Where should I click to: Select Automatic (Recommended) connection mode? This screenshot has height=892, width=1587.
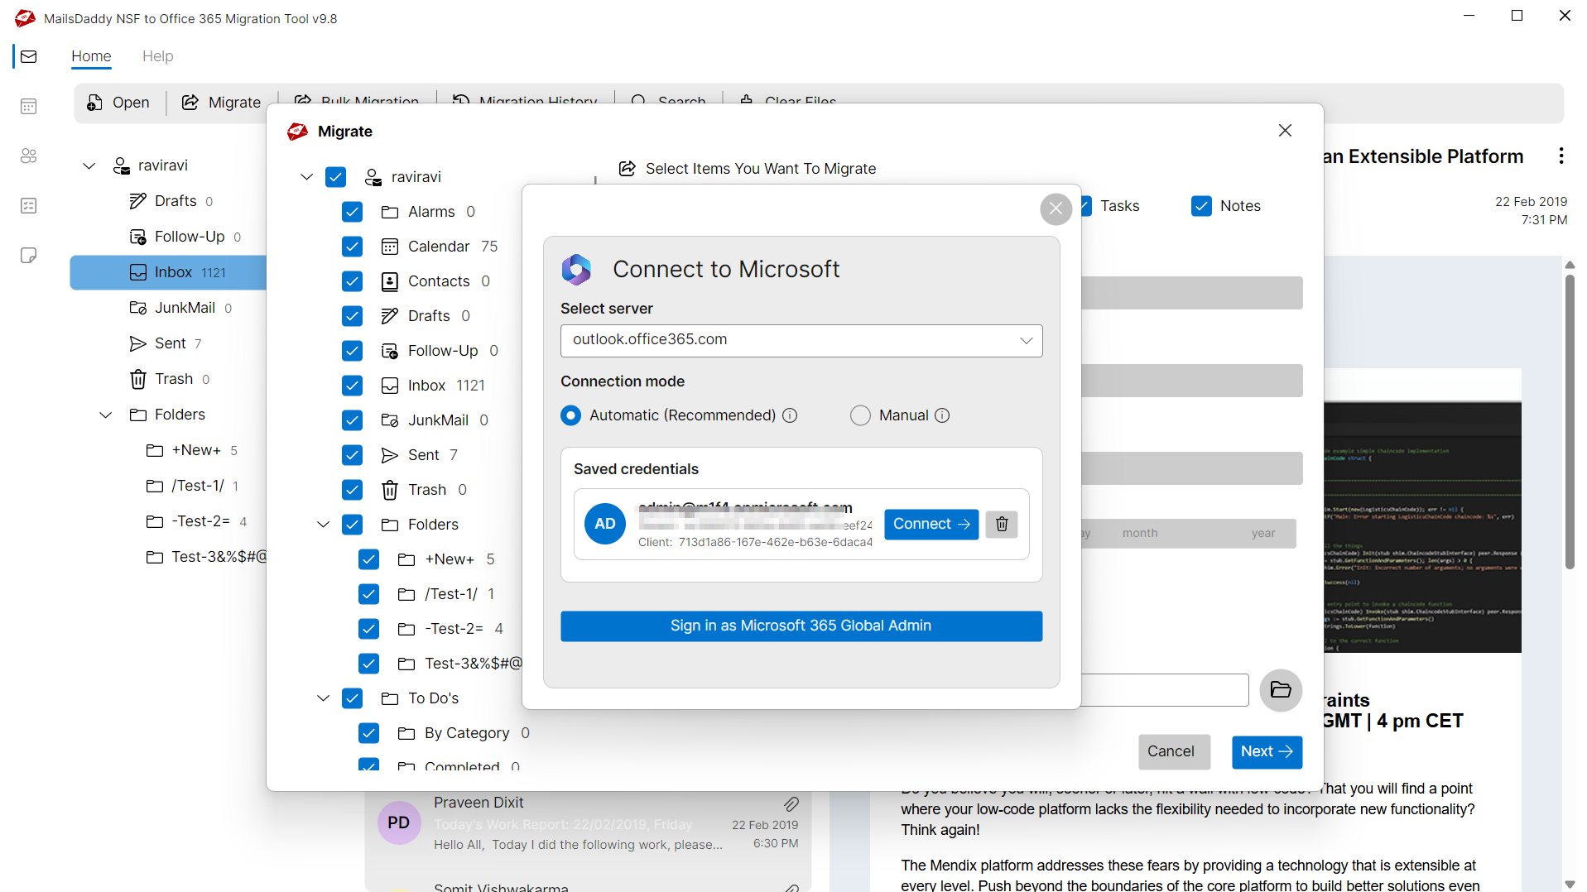pyautogui.click(x=570, y=415)
